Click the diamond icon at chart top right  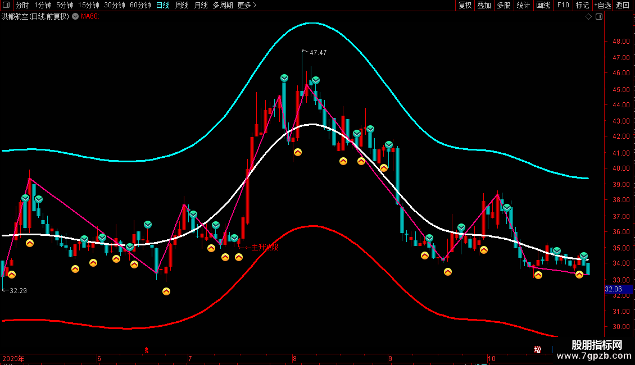click(588, 17)
